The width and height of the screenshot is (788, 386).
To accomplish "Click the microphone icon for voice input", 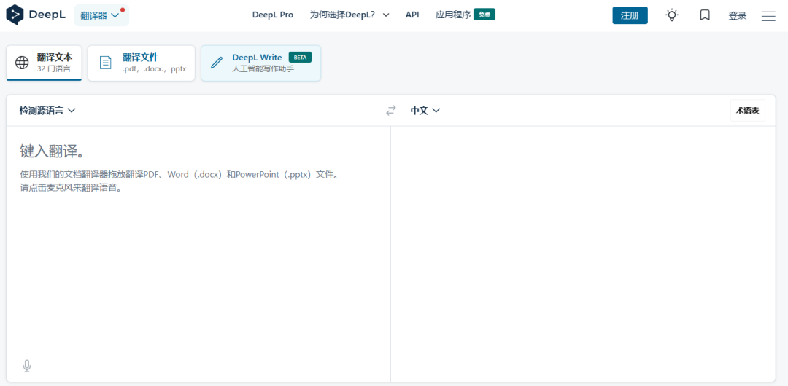I will coord(27,366).
